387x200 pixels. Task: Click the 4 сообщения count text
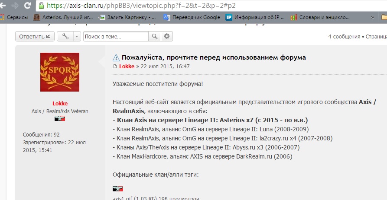pyautogui.click(x=344, y=37)
